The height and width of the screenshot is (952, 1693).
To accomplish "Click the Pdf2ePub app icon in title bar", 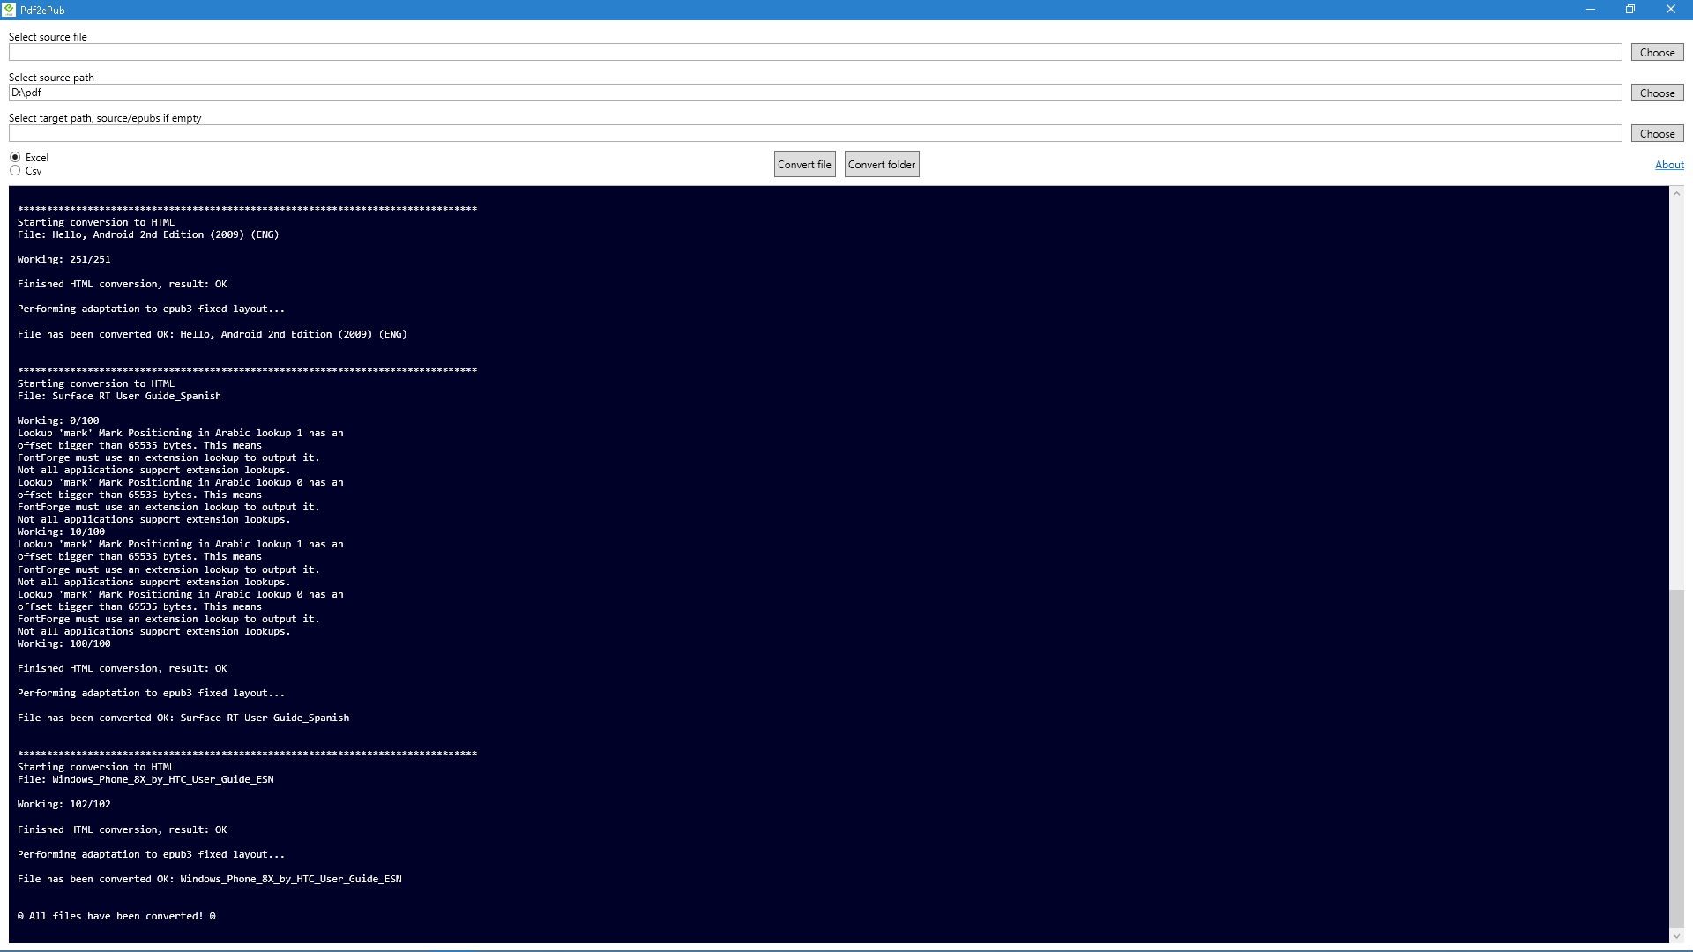I will [x=9, y=10].
